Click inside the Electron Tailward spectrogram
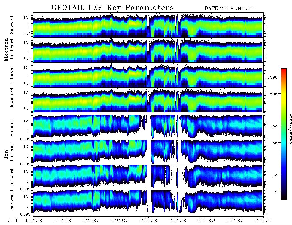This screenshot has width=292, height=225. (148, 75)
